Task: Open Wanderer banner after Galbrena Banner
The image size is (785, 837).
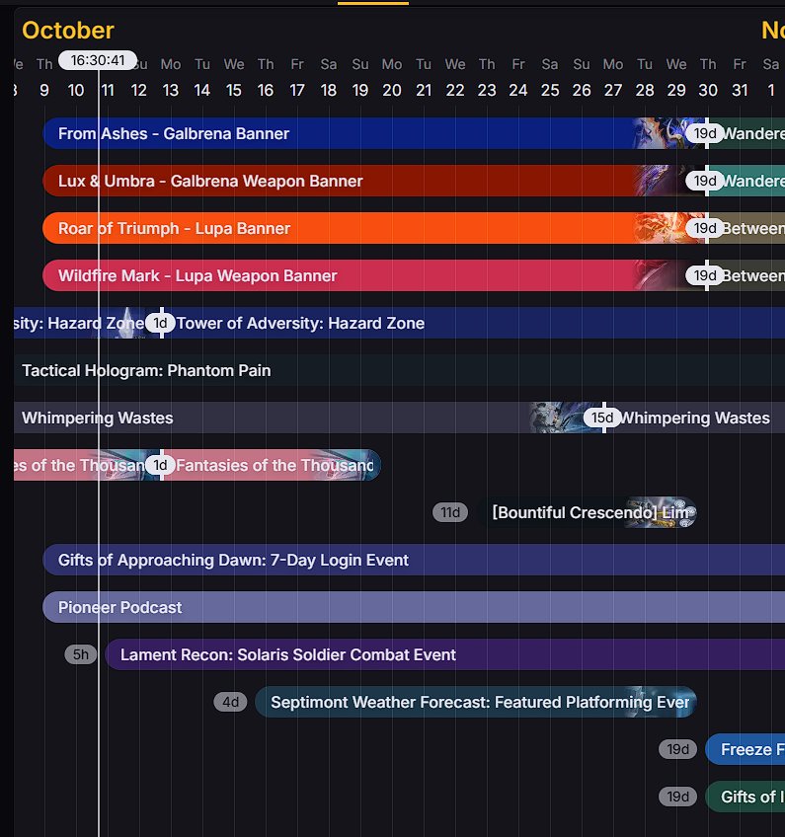Action: coord(746,133)
